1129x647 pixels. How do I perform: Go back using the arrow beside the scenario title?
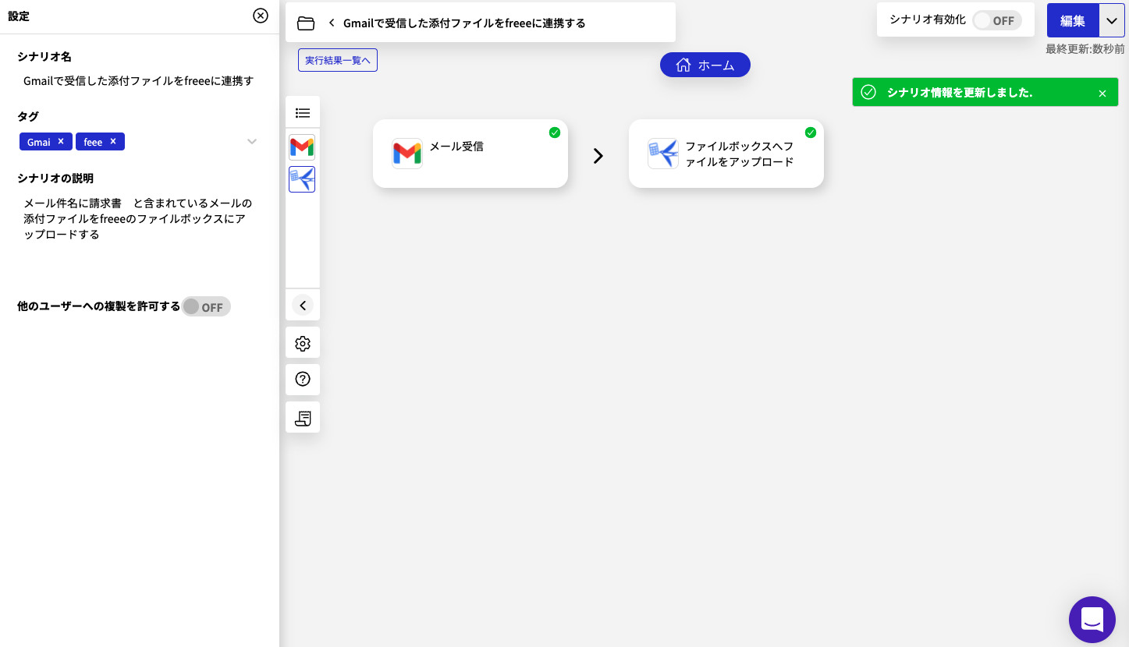coord(331,23)
